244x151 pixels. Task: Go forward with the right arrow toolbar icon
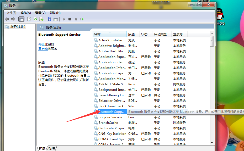pyautogui.click(x=13, y=19)
